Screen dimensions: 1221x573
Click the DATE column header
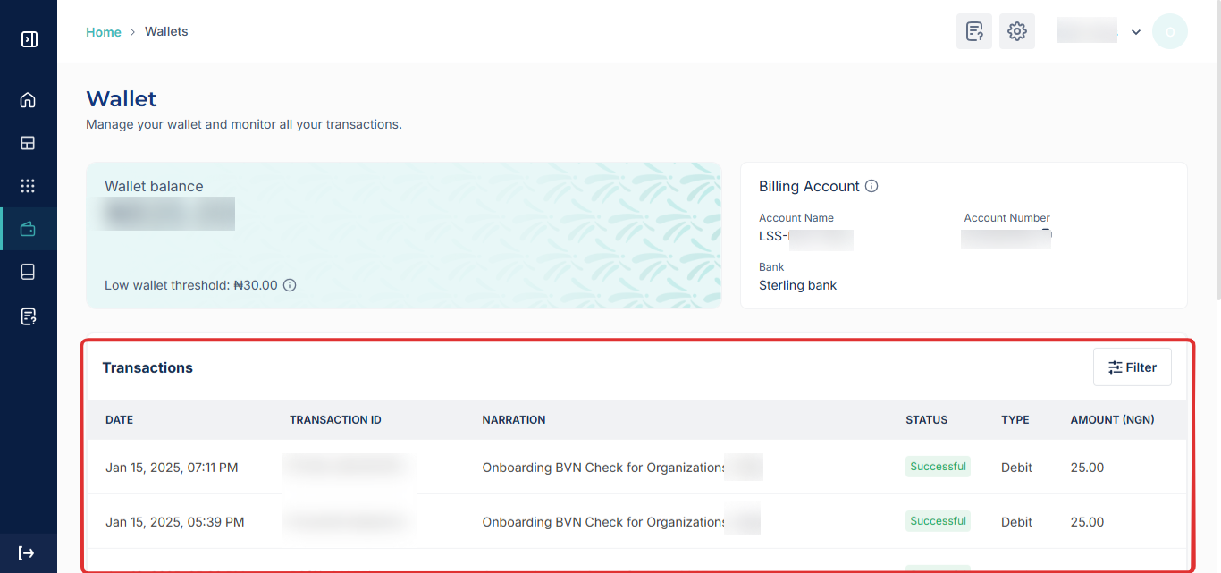(x=119, y=420)
